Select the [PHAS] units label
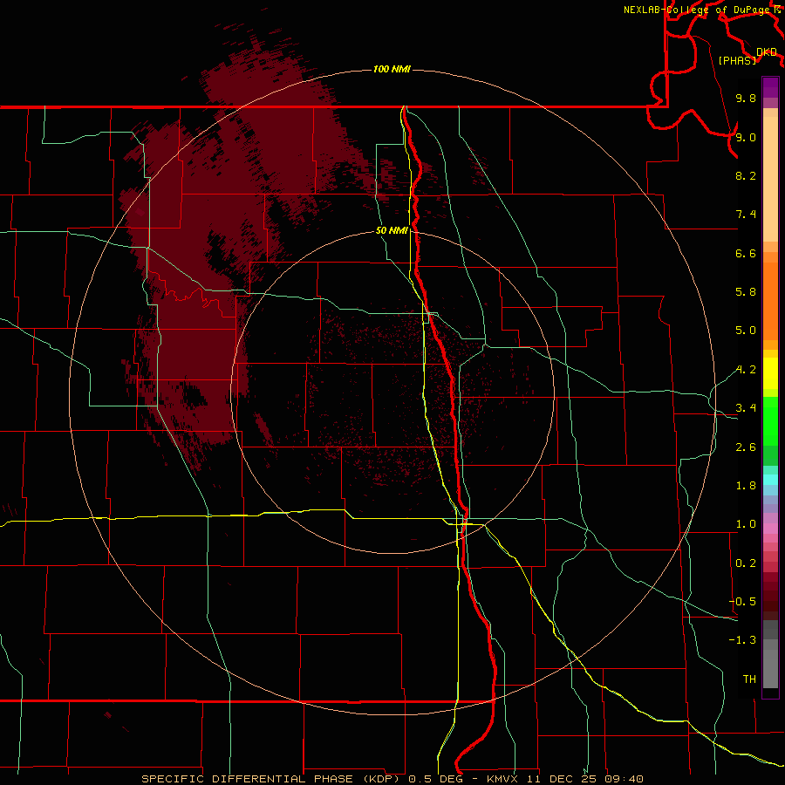Viewport: 785px width, 785px height. click(x=737, y=60)
